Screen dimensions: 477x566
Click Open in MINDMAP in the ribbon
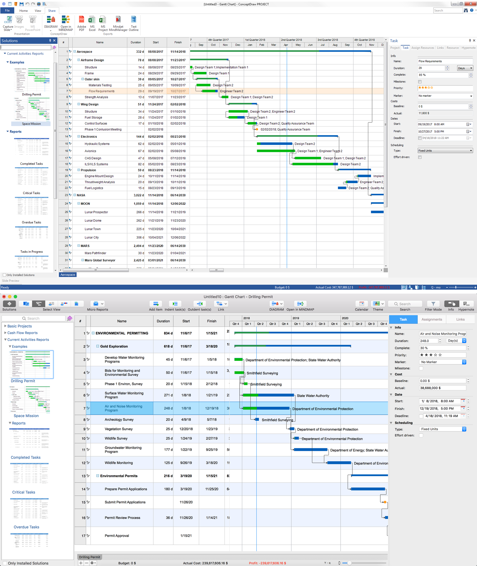pos(66,23)
